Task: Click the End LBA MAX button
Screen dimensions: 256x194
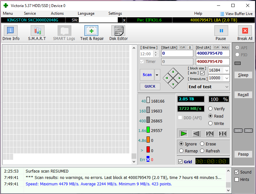Action: [226, 47]
